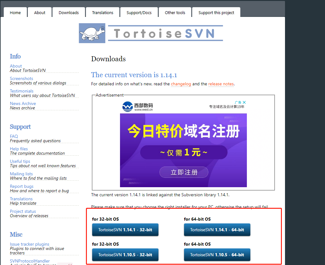The image size is (325, 265).
Task: Open the About tab
Action: [x=40, y=12]
